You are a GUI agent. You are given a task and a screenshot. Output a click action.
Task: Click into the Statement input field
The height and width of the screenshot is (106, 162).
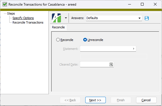click(x=106, y=49)
